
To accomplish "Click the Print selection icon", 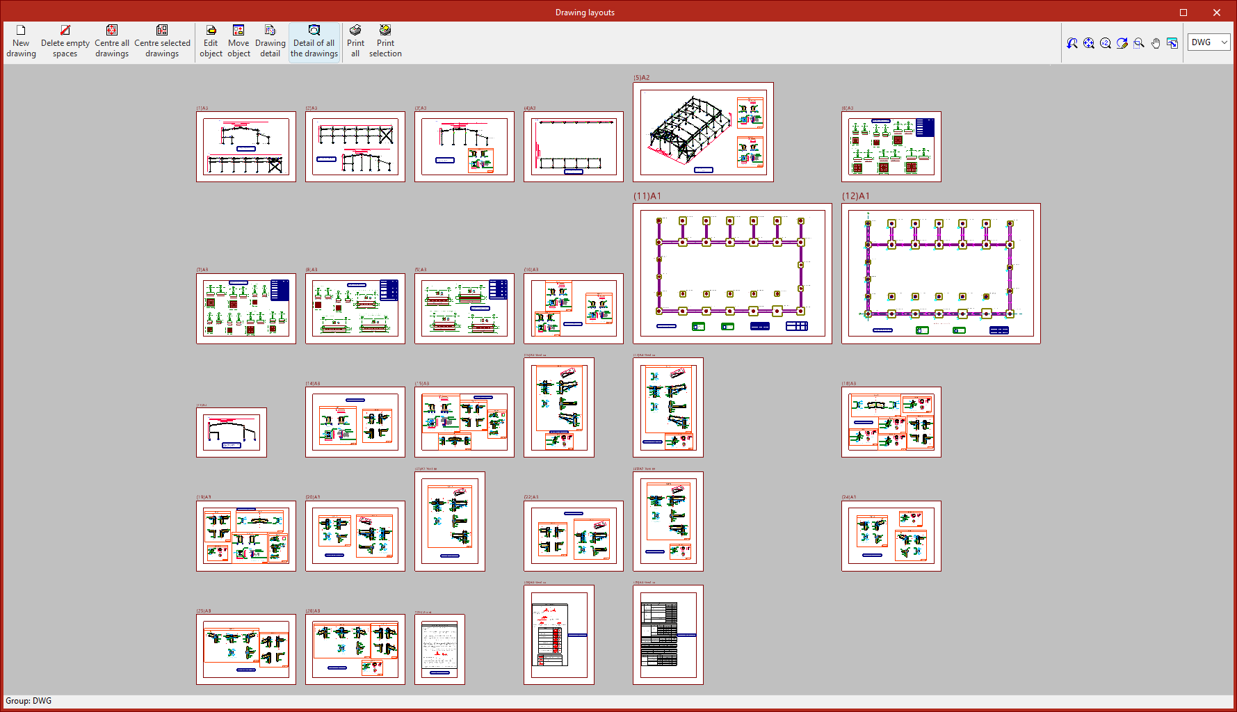I will 385,42.
